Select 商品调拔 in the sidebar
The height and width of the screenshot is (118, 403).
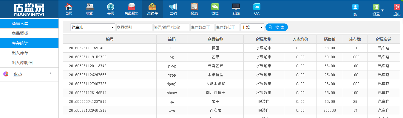[29, 33]
